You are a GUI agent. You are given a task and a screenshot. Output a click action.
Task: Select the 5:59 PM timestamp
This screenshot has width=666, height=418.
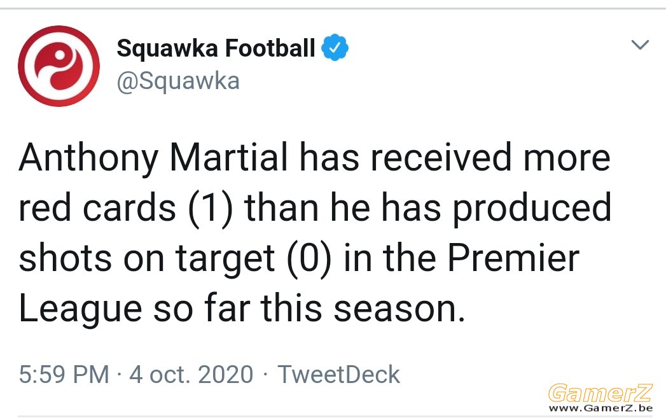[64, 374]
